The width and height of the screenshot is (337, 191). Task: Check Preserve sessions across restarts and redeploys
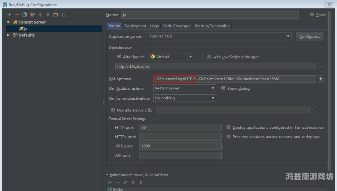[x=228, y=137]
